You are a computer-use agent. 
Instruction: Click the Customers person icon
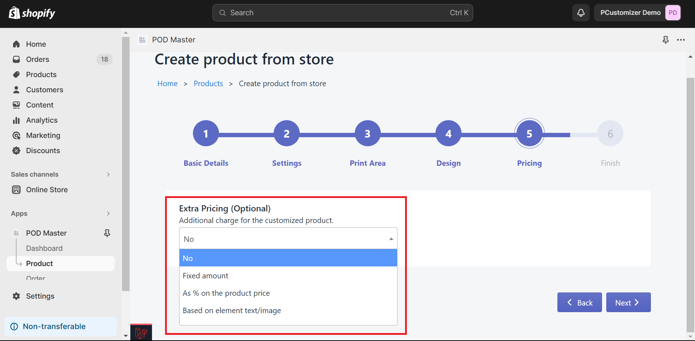tap(16, 90)
